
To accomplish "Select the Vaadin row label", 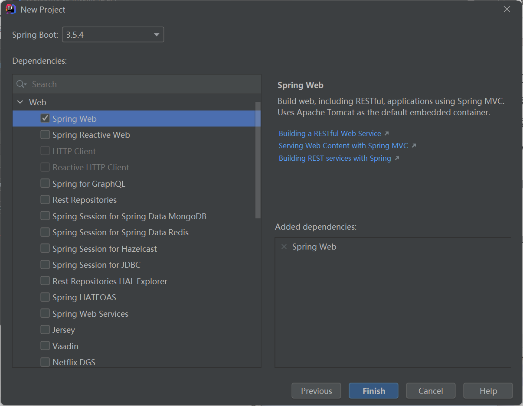I will click(x=65, y=346).
